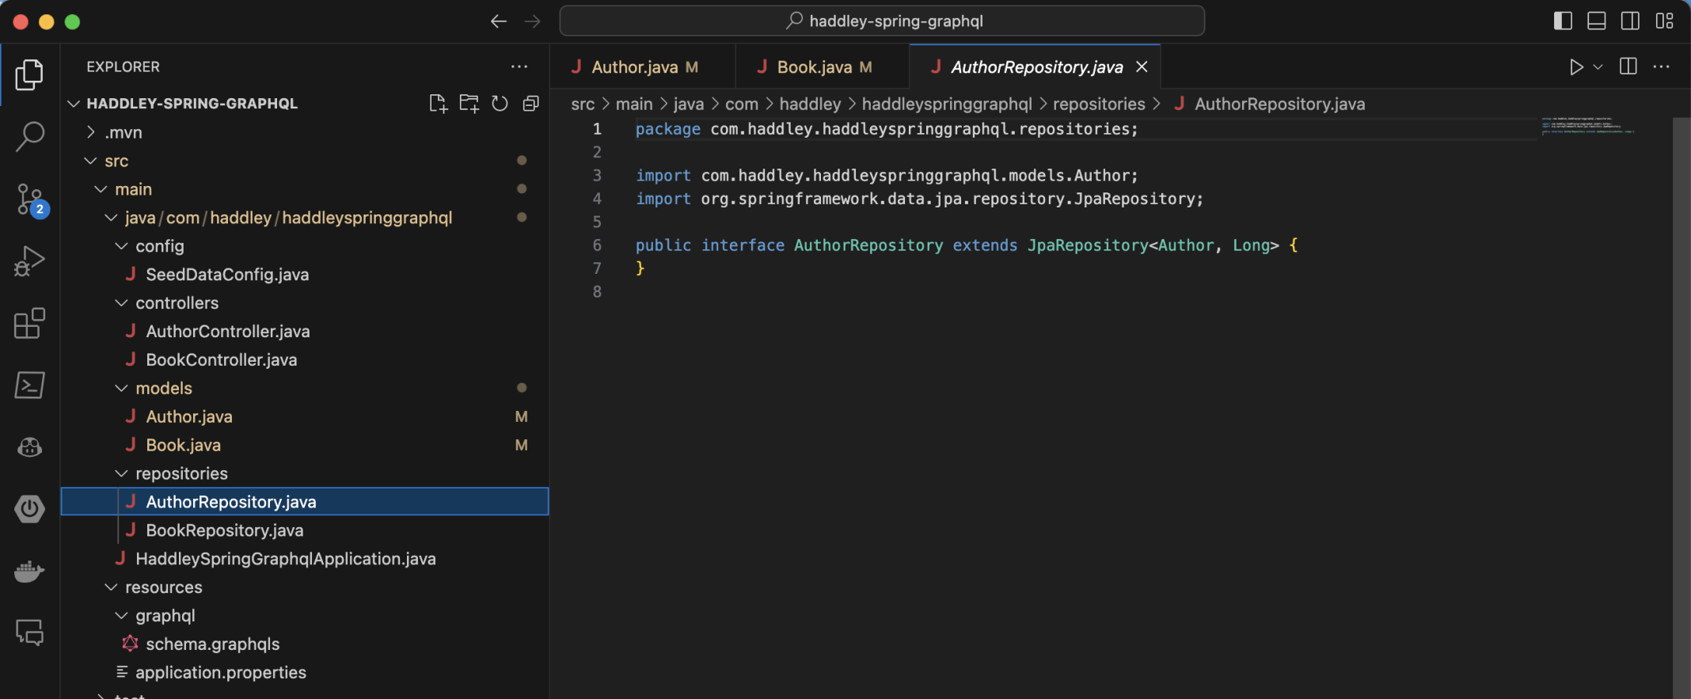Collapse all folders in Explorer
Viewport: 1691px width, 699px height.
530,104
